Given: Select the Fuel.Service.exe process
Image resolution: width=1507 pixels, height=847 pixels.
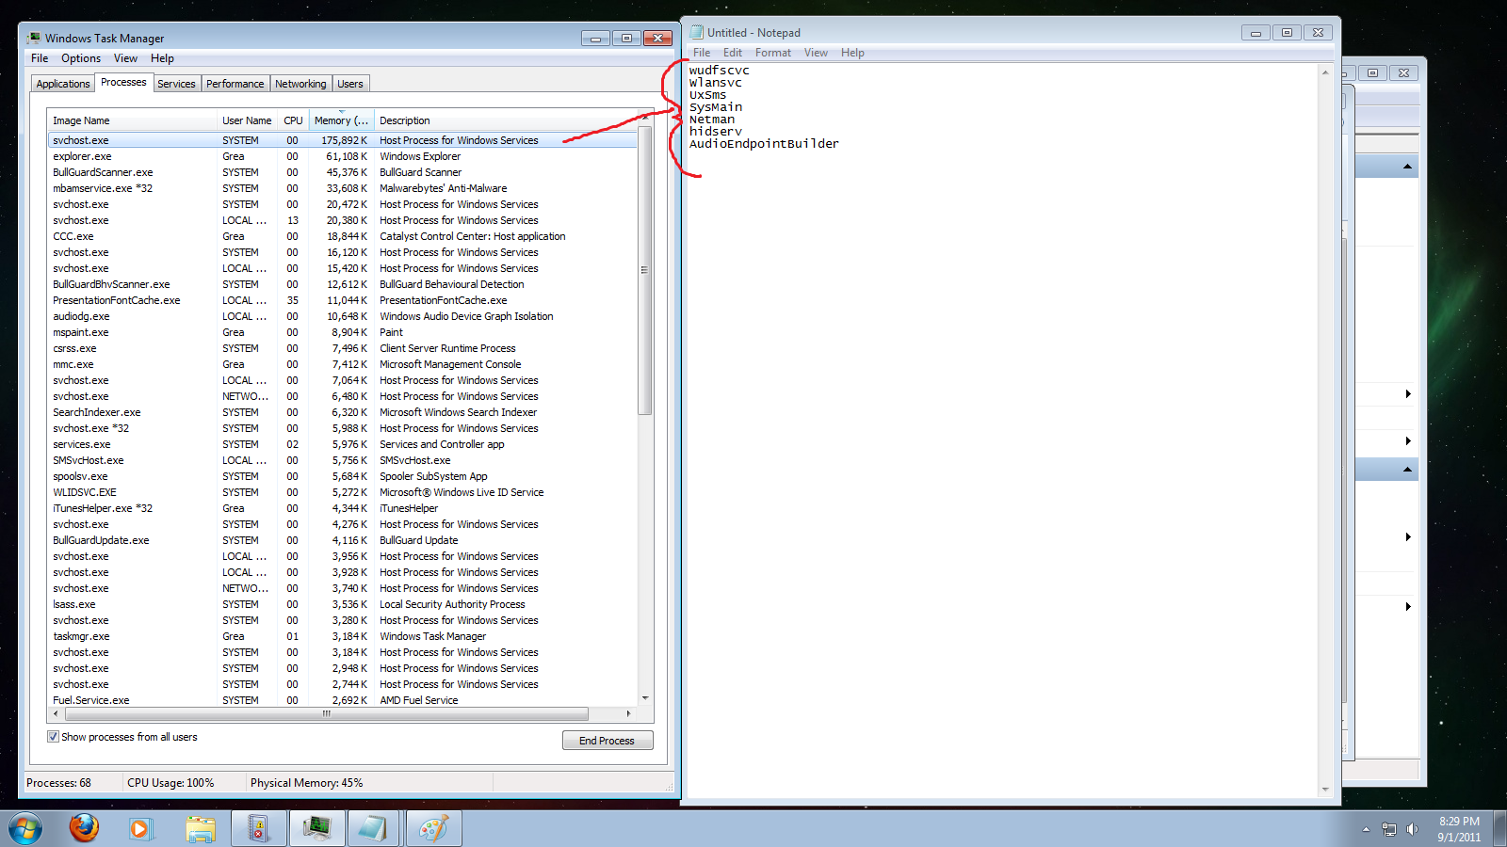Looking at the screenshot, I should [x=343, y=700].
